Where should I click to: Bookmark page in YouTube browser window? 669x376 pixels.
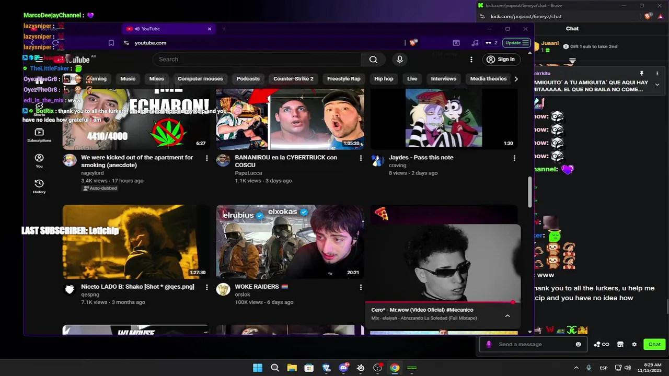[x=111, y=43]
